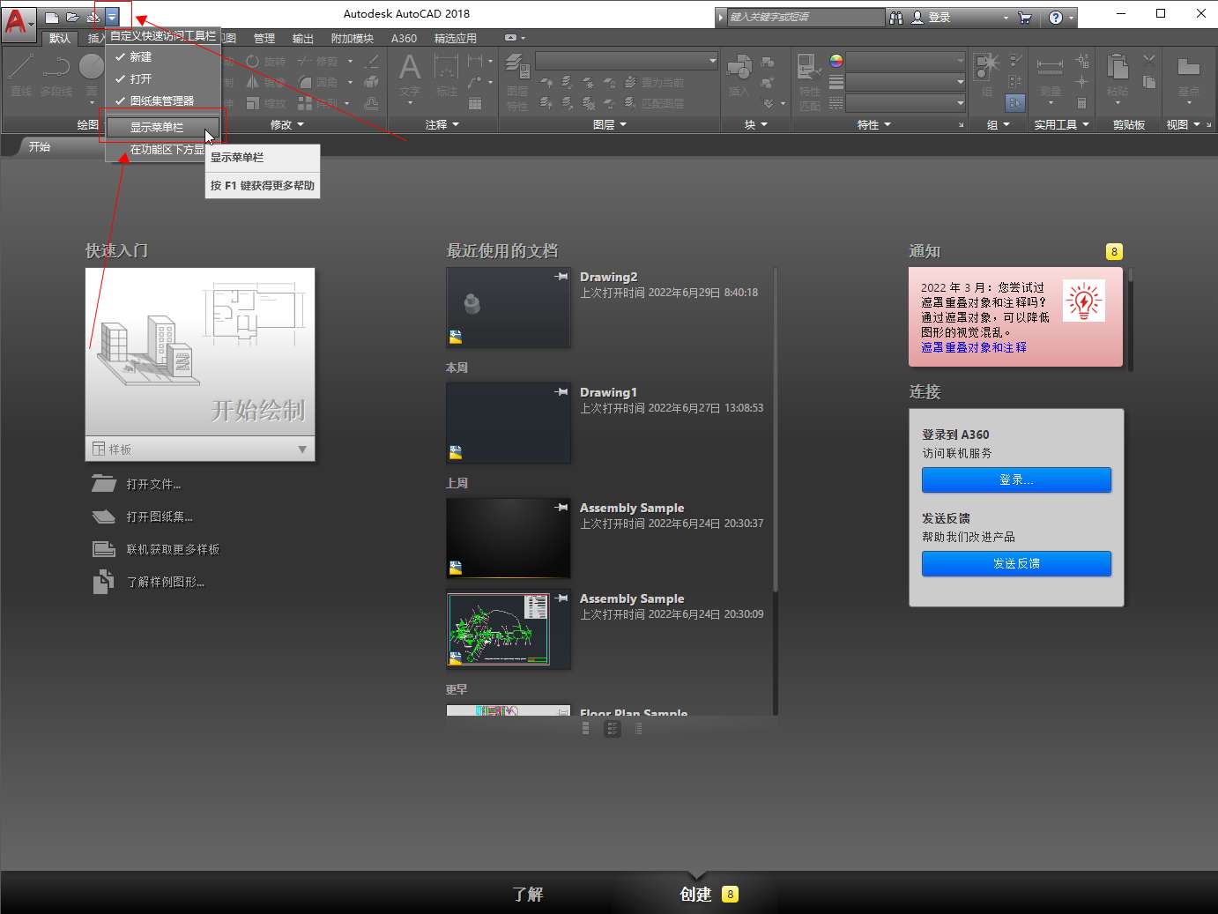Screen dimensions: 1218x914
Task: Click the lightbulb icon in the notification card
Action: (1083, 301)
